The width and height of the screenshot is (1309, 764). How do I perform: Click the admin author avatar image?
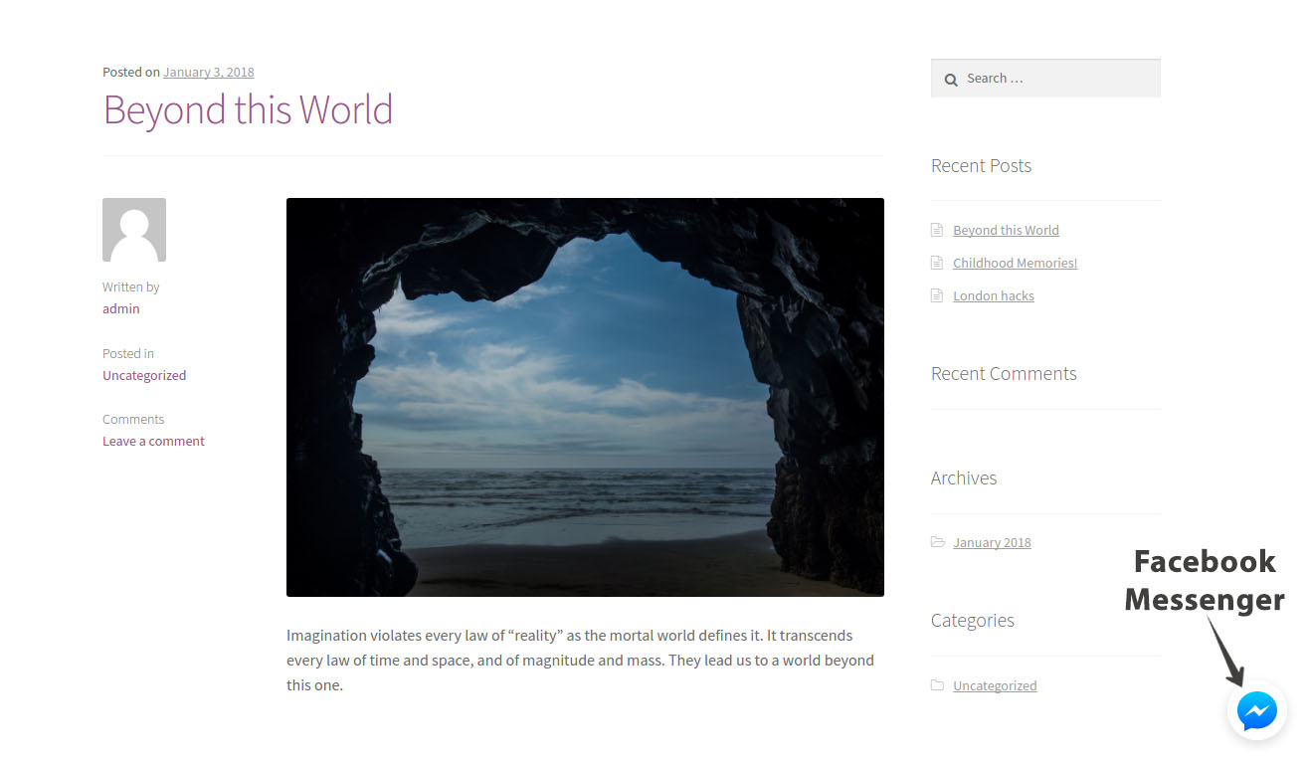(x=134, y=230)
